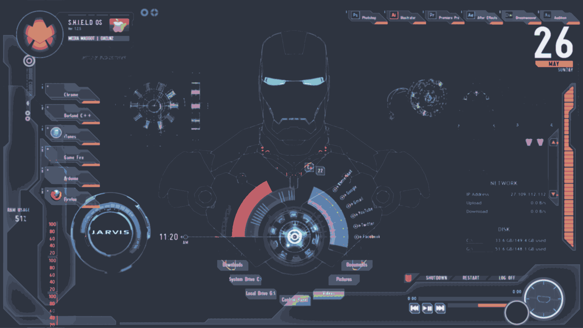Open the Downloads folder button
583x328 pixels.
click(233, 265)
